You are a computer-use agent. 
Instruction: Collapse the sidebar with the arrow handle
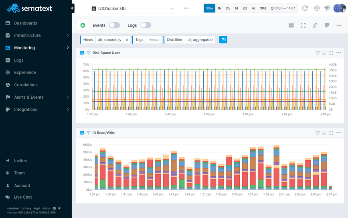click(x=72, y=8)
